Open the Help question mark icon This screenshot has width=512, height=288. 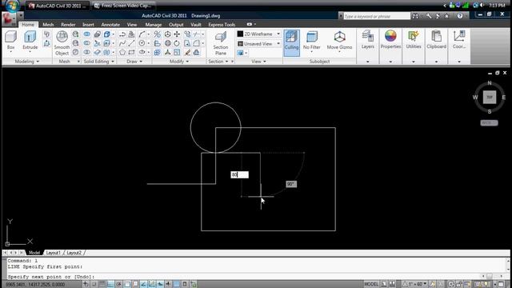coord(460,16)
